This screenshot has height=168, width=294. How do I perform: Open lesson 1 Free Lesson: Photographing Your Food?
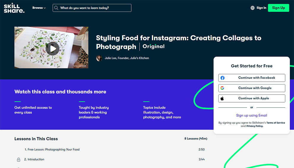[52, 150]
